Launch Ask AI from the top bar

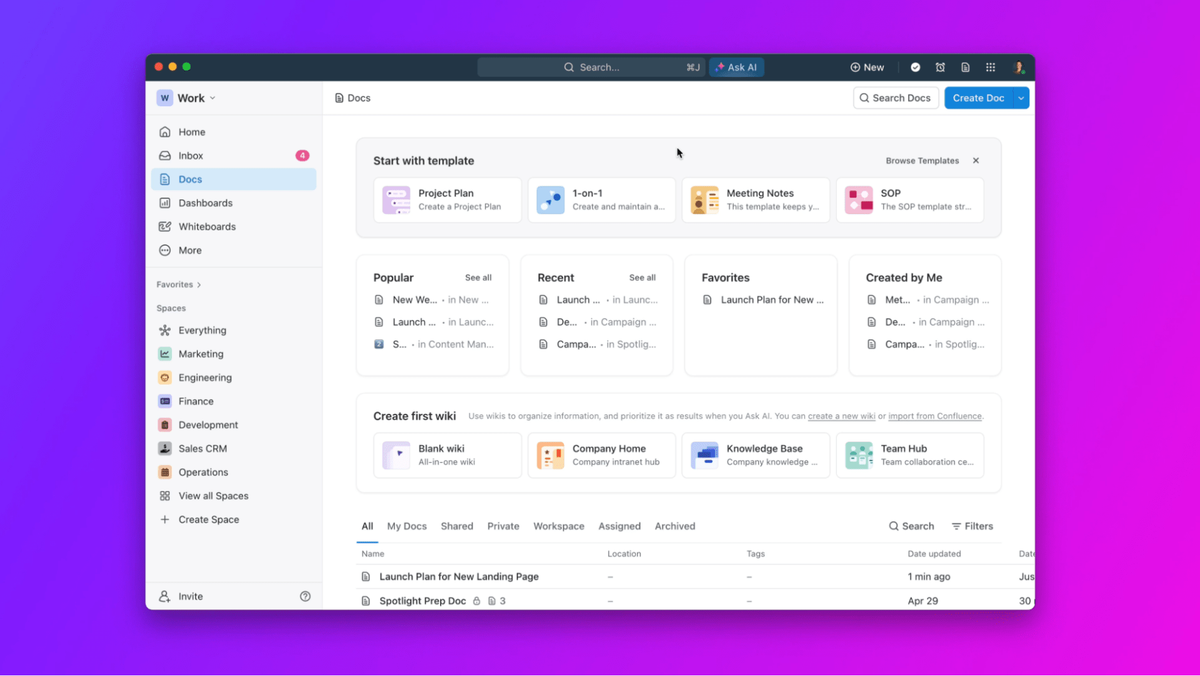[737, 67]
